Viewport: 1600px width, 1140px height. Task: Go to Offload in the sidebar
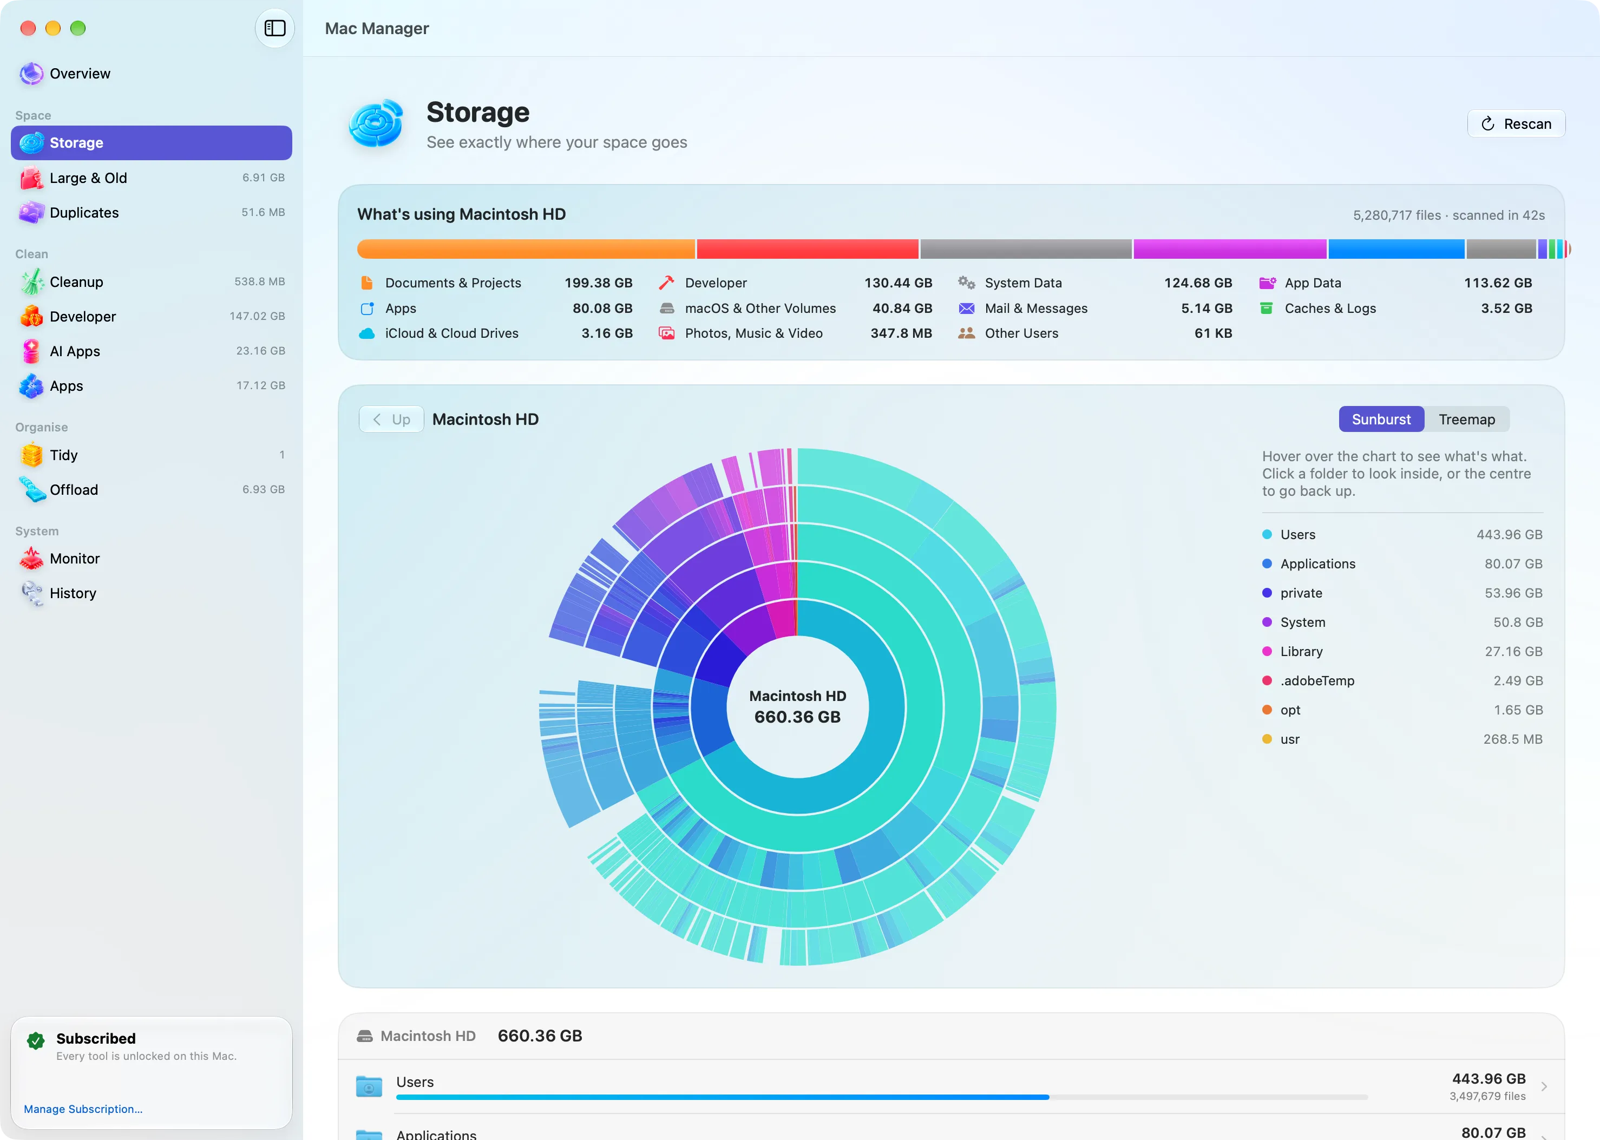[x=152, y=490]
